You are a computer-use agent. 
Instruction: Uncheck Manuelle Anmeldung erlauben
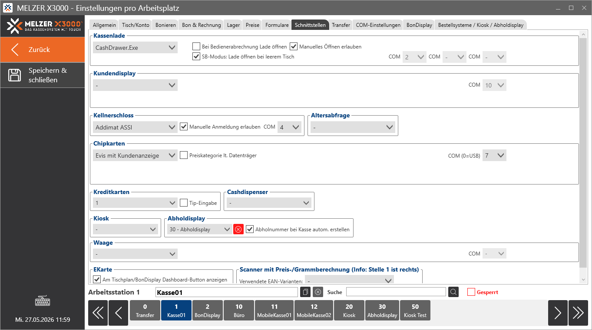(x=184, y=127)
